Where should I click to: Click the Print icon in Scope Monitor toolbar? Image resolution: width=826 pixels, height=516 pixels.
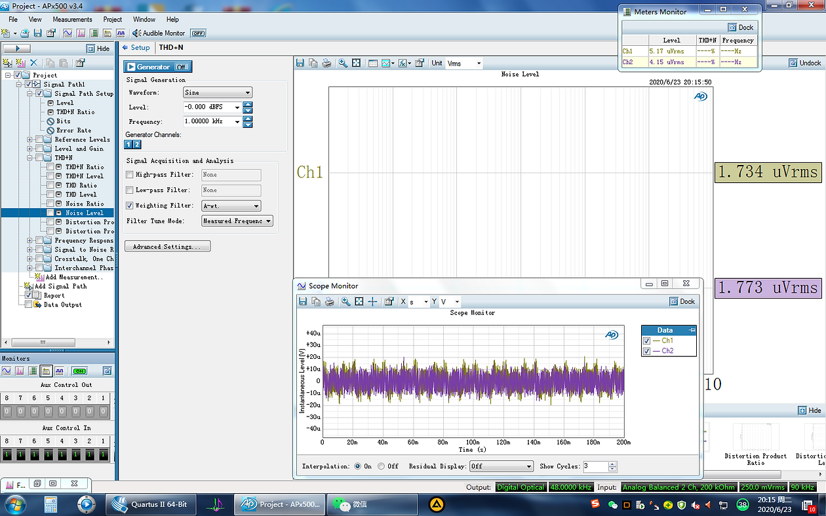(329, 301)
